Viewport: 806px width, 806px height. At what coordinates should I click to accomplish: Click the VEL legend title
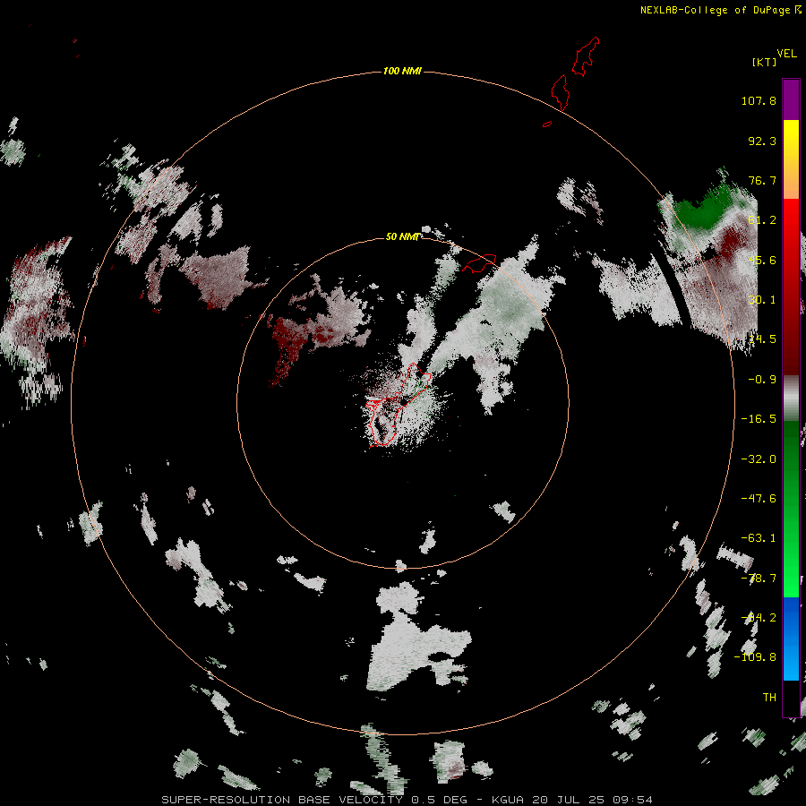[786, 53]
